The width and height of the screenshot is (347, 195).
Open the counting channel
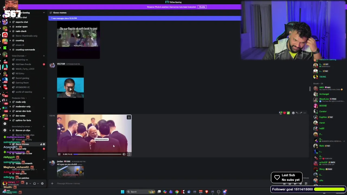(20, 40)
